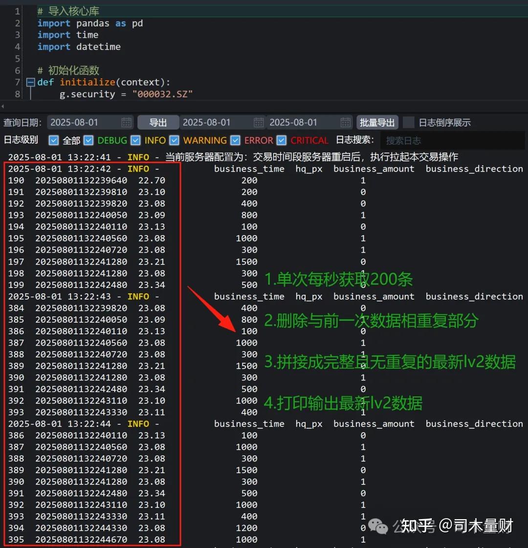Click the collapse arrow on the code panel's left edge
The image size is (528, 548).
[3, 106]
